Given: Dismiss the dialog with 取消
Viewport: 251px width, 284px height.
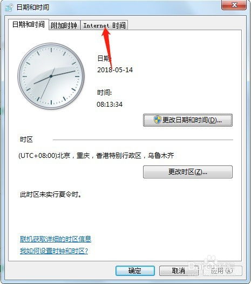Looking at the screenshot, I should pos(179,271).
